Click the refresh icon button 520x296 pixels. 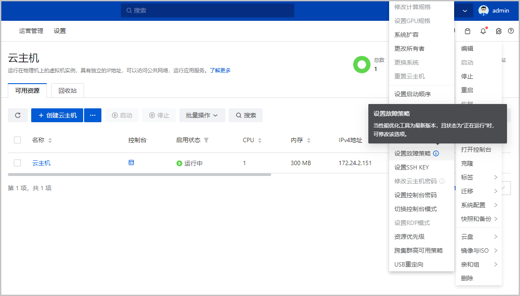pyautogui.click(x=18, y=115)
